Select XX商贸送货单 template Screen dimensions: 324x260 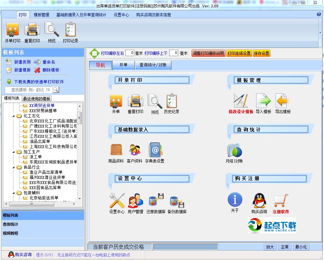click(42, 105)
